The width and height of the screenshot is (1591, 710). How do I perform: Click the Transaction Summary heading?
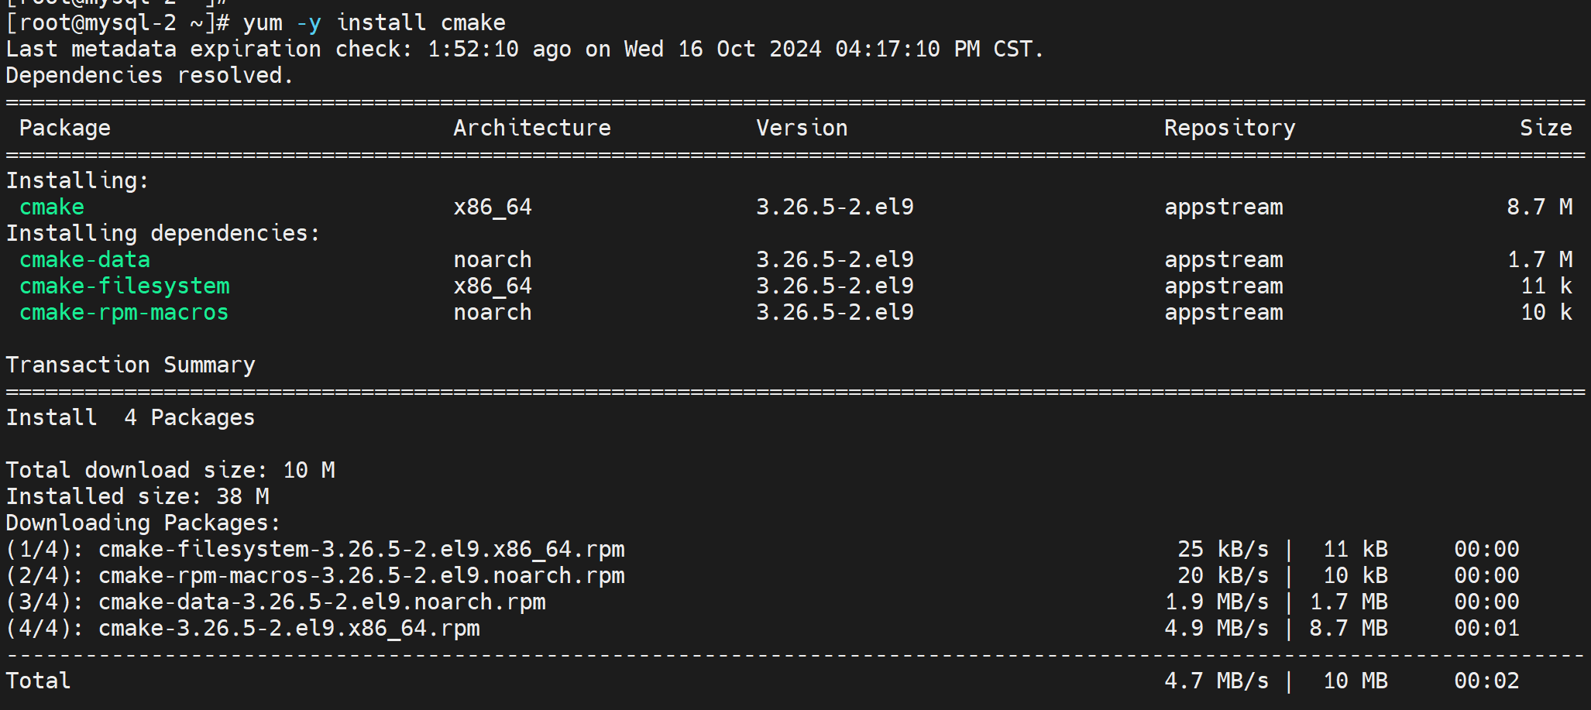click(x=130, y=365)
